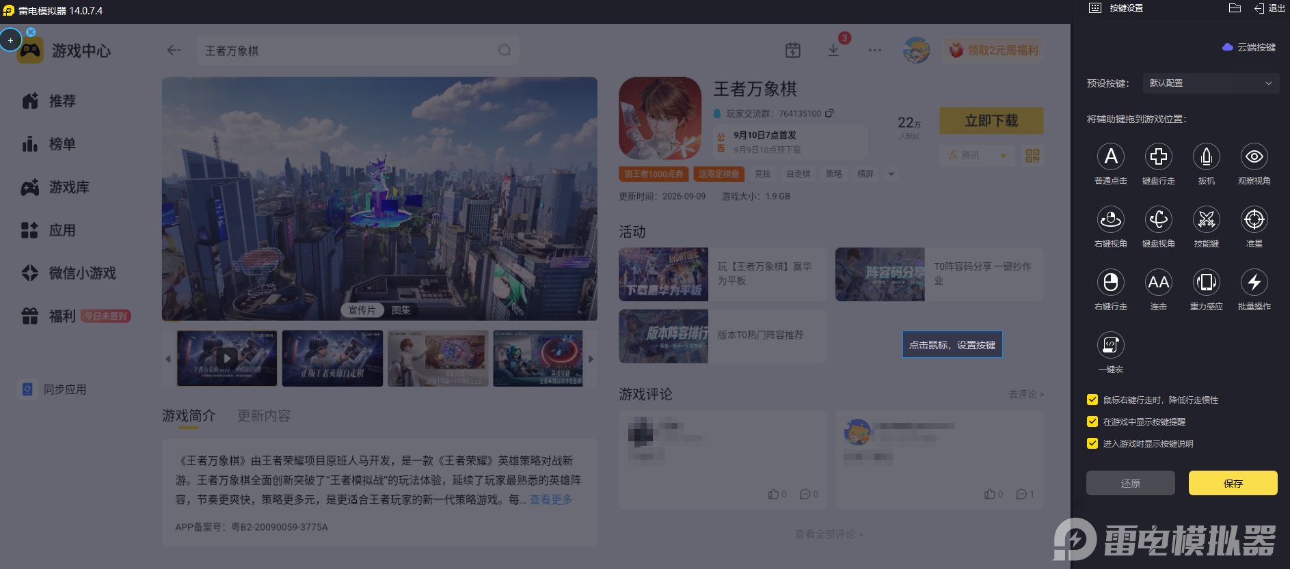Open the folder icon beside 退出
The width and height of the screenshot is (1290, 569).
[x=1235, y=8]
